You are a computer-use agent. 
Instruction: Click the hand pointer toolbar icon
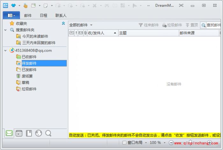25,5
